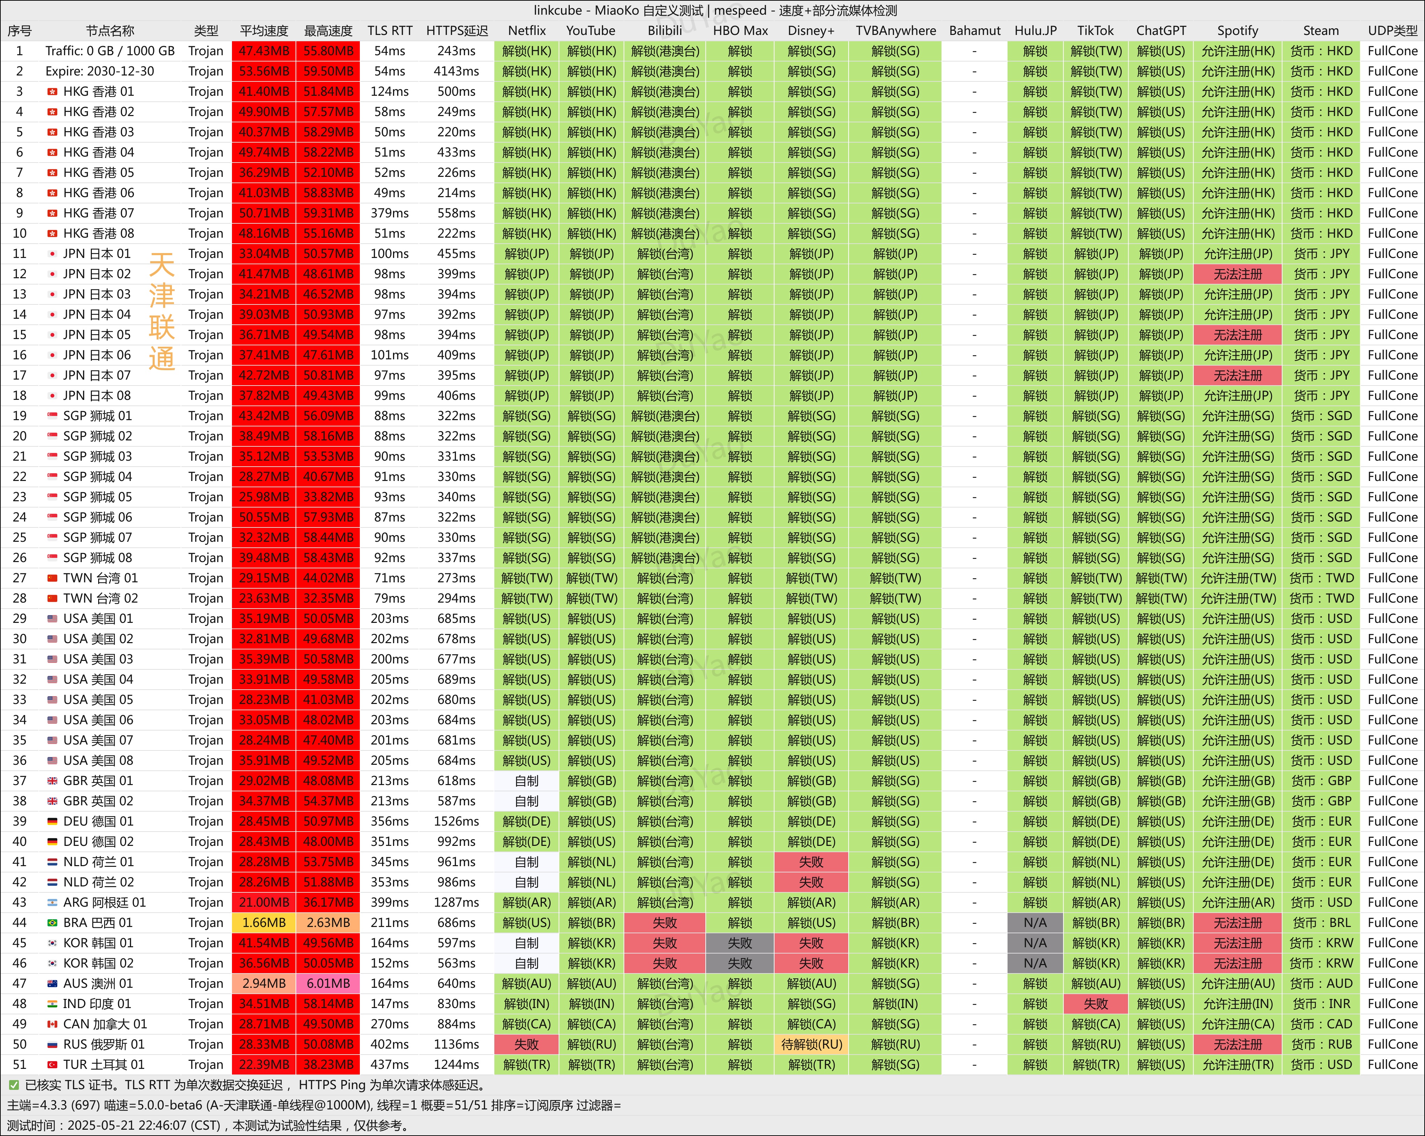Click the 1526ms HTTPS delay cell
Screen dimensions: 1425x1136
(457, 821)
